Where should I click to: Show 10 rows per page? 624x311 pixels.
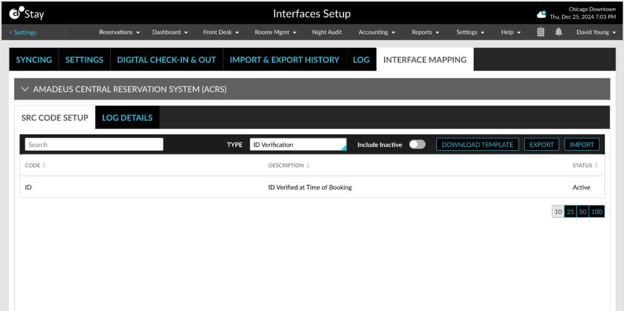click(x=558, y=212)
